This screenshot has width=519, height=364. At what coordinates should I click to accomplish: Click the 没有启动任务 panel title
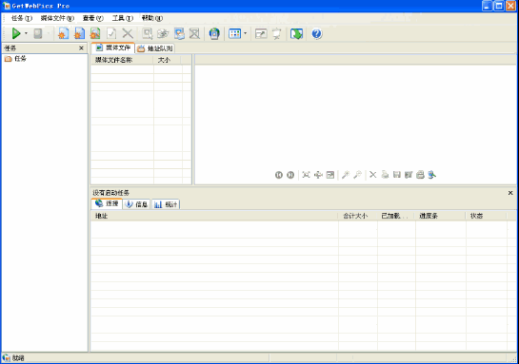coord(110,193)
